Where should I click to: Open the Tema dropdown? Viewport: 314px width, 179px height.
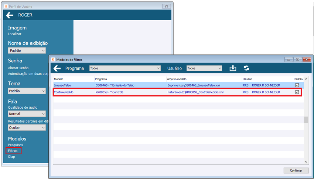(27, 91)
